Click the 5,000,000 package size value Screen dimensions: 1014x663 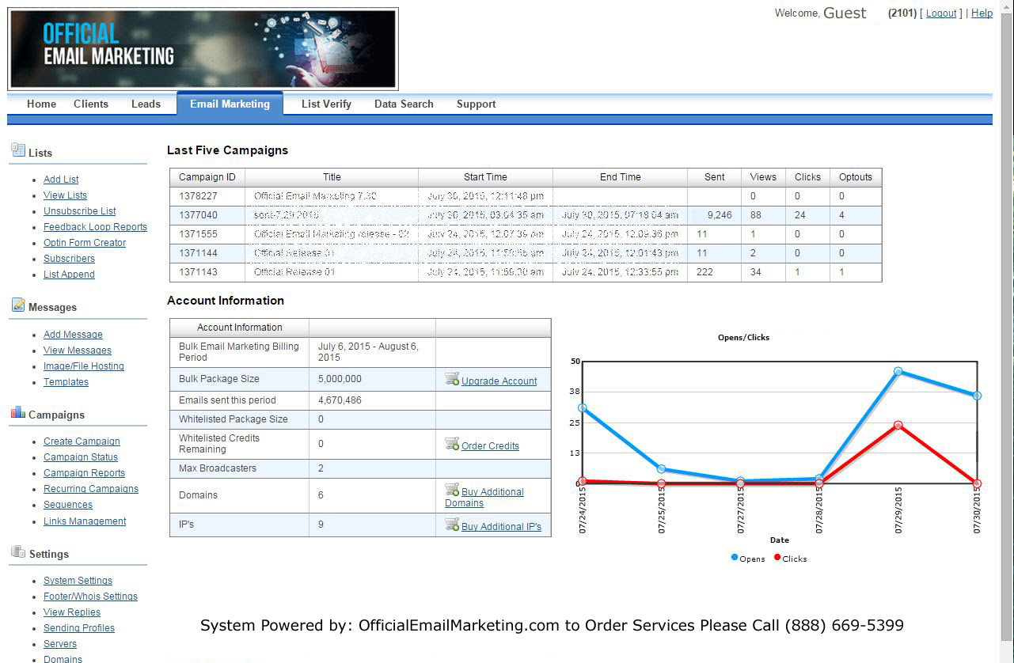340,379
